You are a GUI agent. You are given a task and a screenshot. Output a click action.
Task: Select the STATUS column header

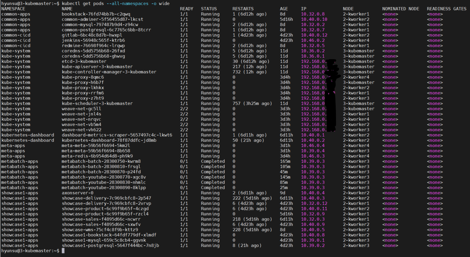[209, 9]
